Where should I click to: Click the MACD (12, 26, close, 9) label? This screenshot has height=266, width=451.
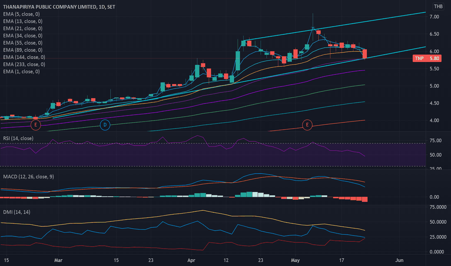[x=29, y=177]
